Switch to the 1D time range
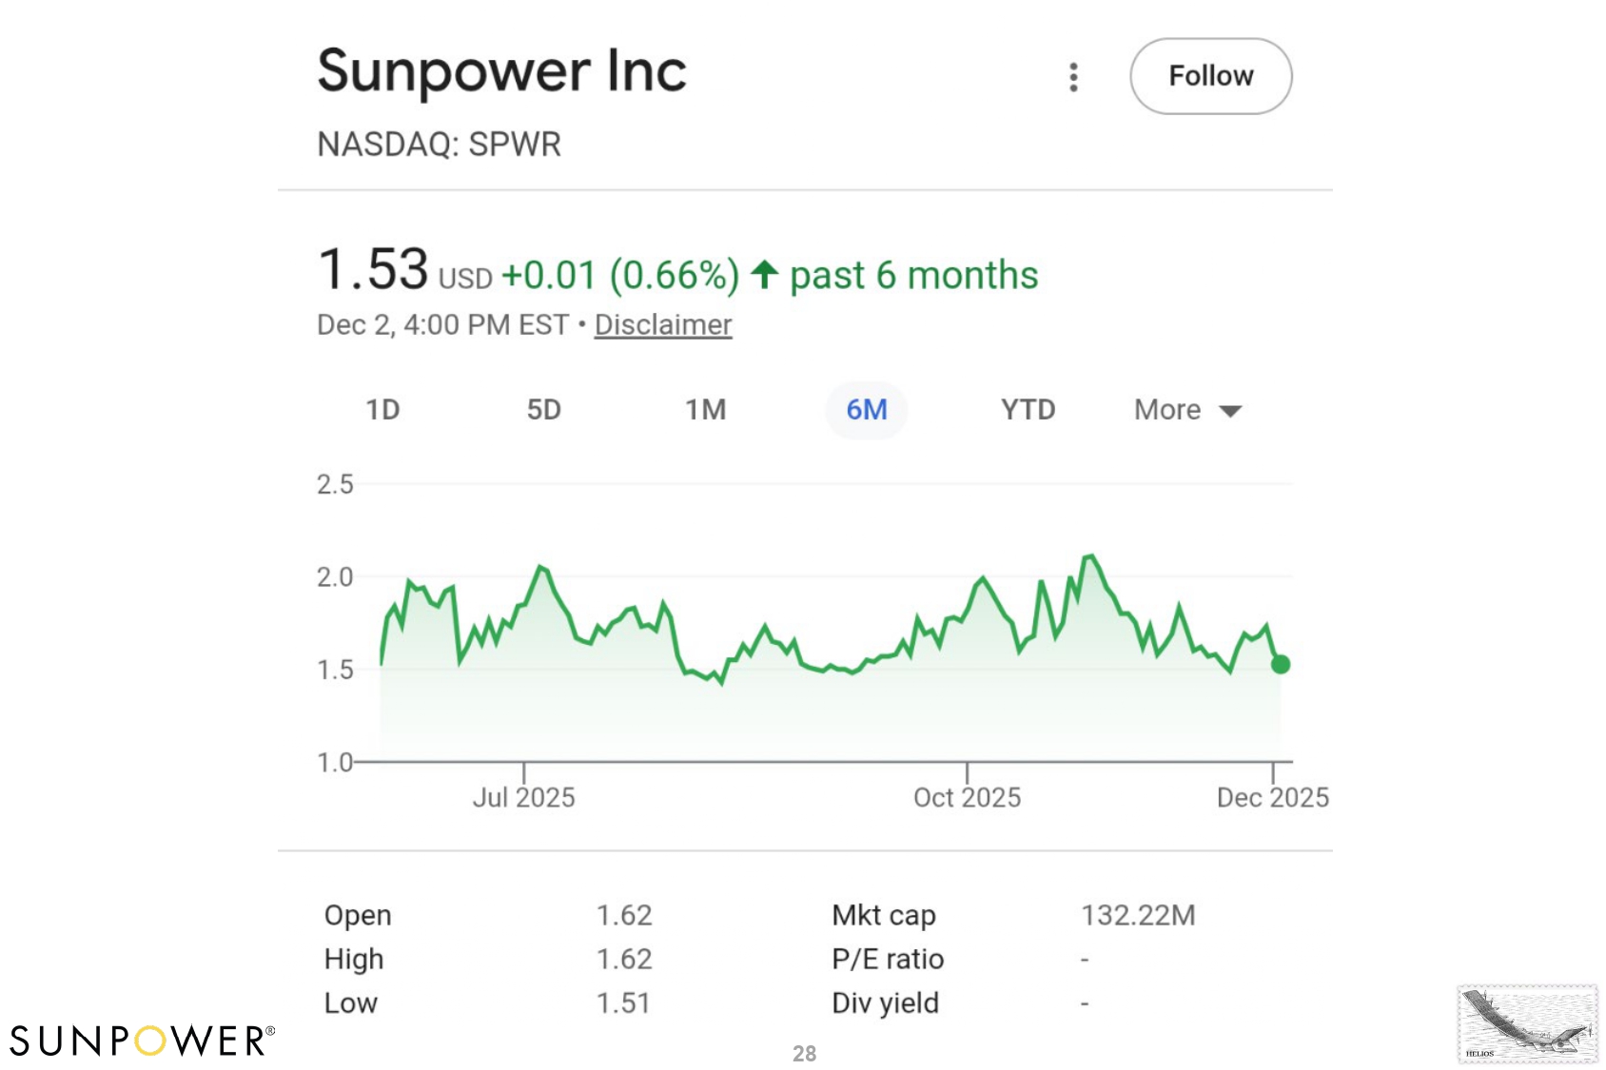 tap(382, 410)
